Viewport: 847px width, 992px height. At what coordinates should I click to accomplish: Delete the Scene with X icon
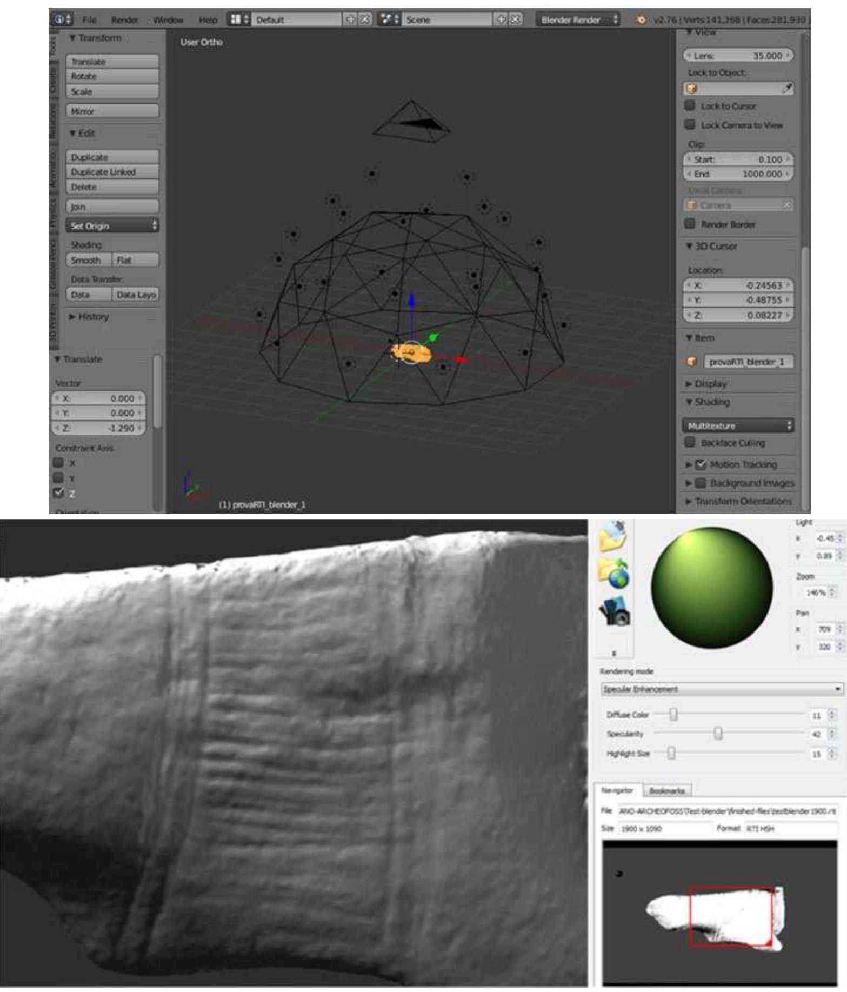click(x=516, y=19)
